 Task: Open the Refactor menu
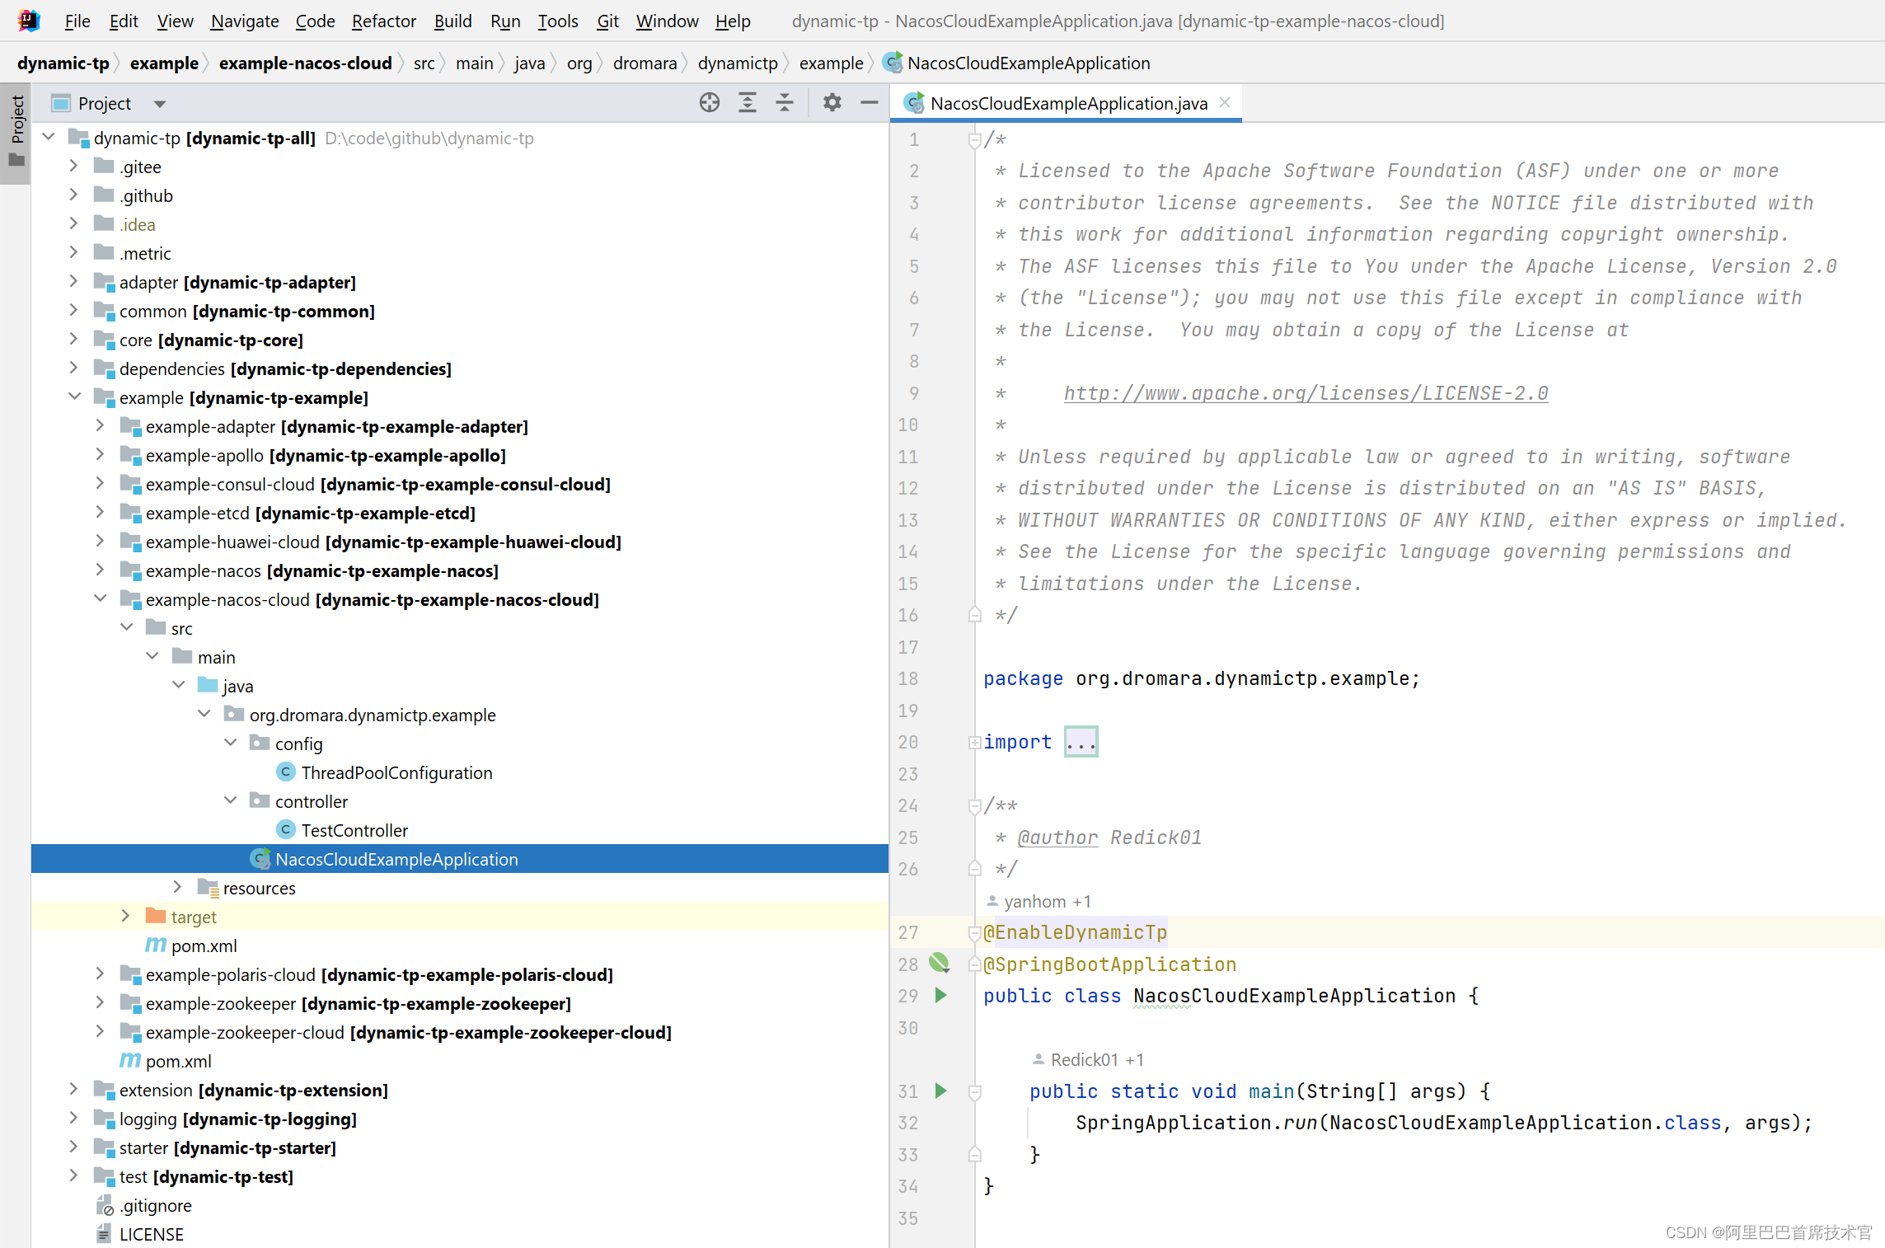point(383,21)
